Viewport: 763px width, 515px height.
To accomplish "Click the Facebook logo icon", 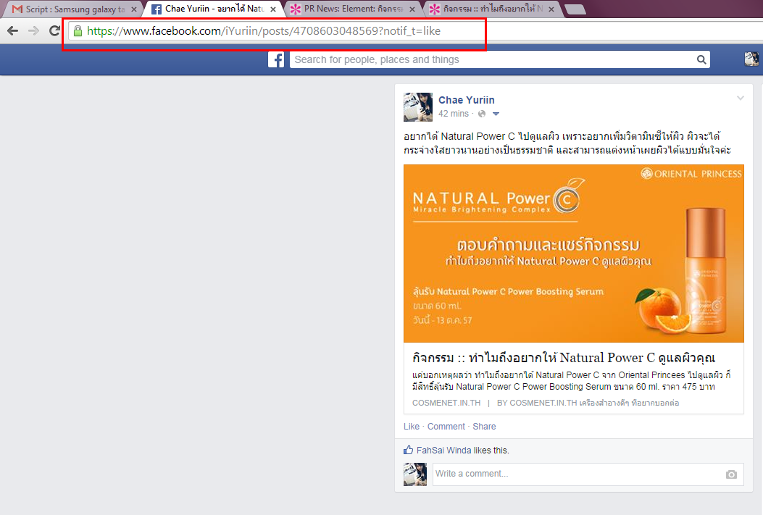I will coord(276,59).
